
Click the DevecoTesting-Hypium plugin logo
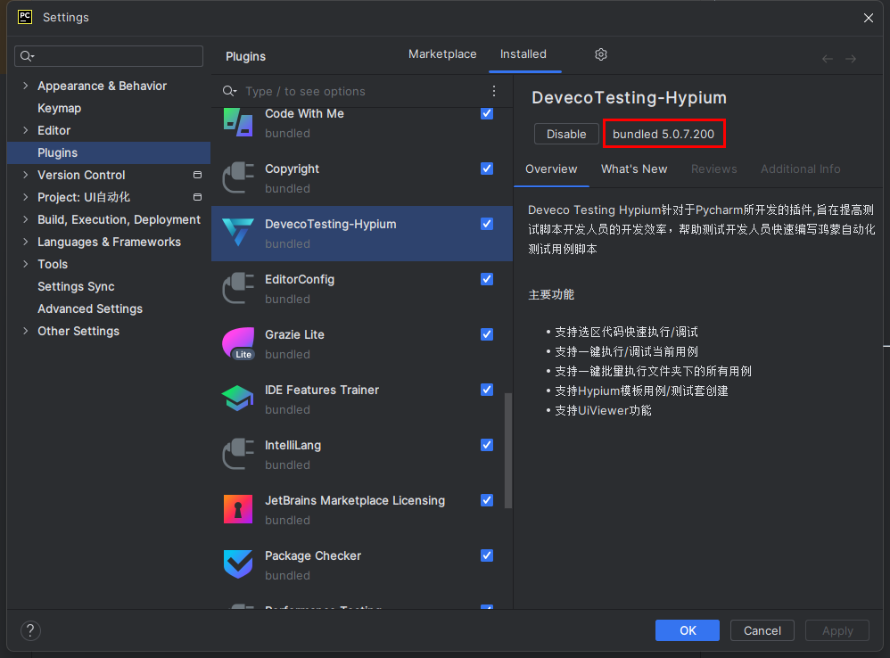pos(238,233)
